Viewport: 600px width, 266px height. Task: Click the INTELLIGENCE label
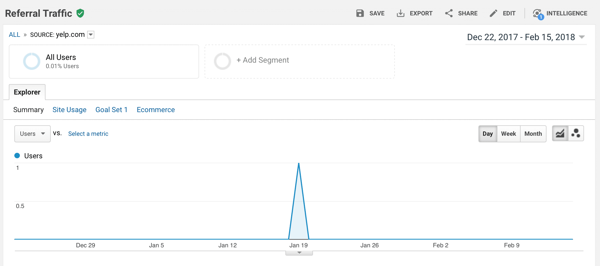tap(567, 13)
